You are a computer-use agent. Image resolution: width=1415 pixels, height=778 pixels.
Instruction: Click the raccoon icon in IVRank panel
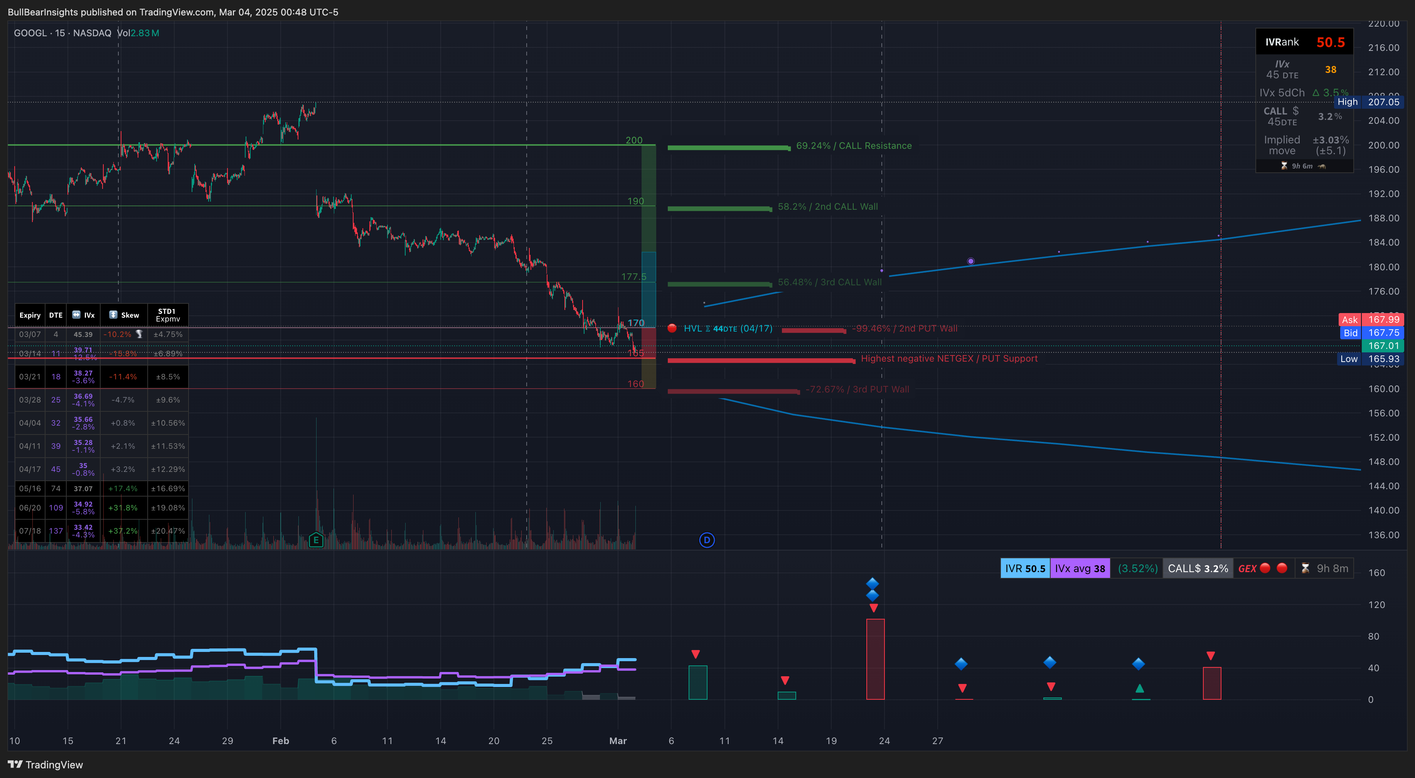point(1322,166)
